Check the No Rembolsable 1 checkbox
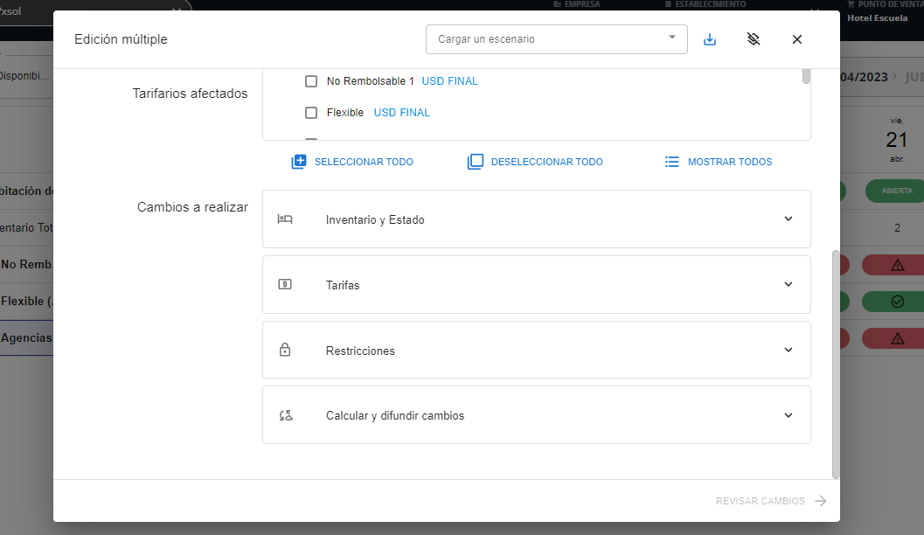 [310, 81]
